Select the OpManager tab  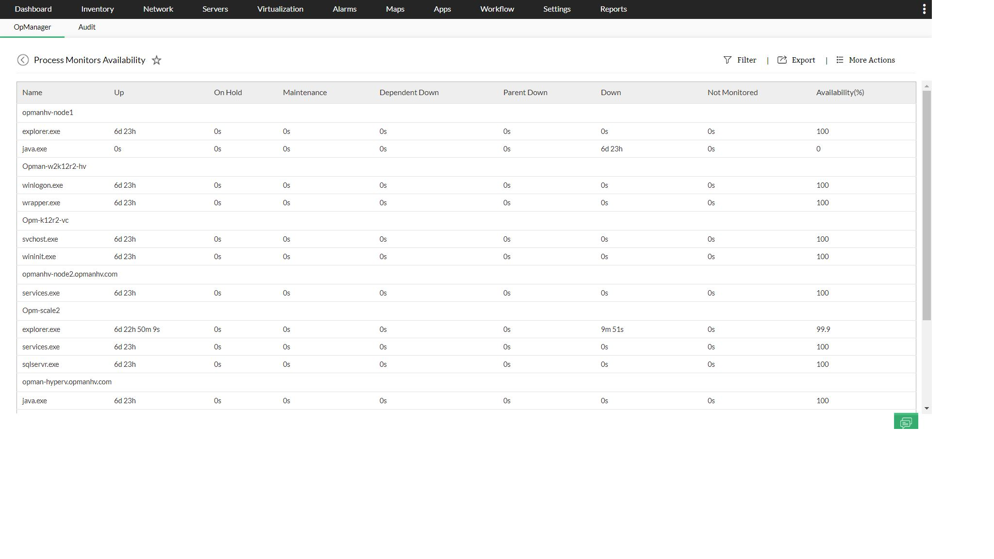click(x=32, y=27)
